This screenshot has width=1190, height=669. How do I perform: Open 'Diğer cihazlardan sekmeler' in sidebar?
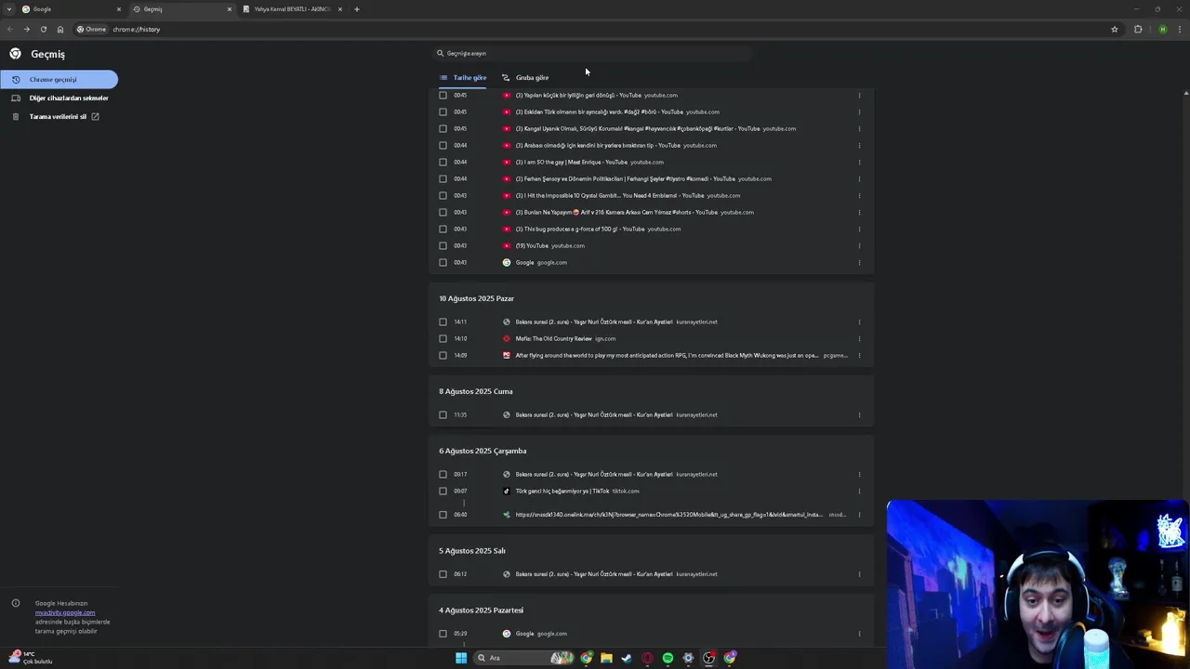point(59,98)
